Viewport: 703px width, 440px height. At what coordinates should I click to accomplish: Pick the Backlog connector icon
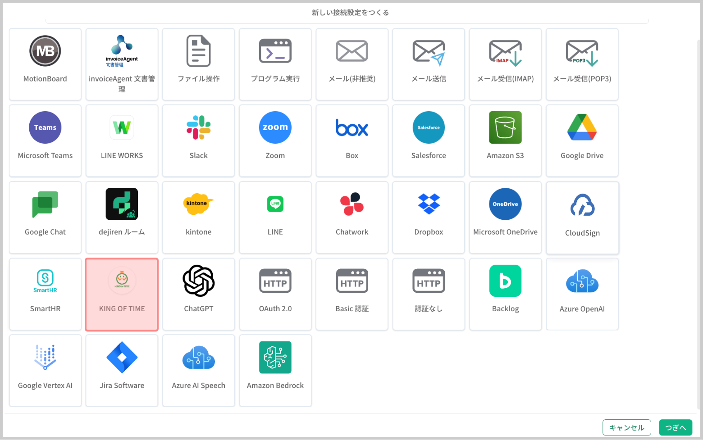506,281
